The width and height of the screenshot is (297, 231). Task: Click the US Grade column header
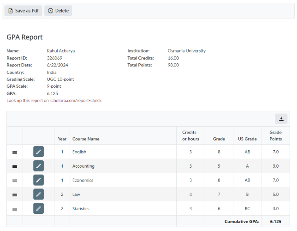pyautogui.click(x=247, y=139)
